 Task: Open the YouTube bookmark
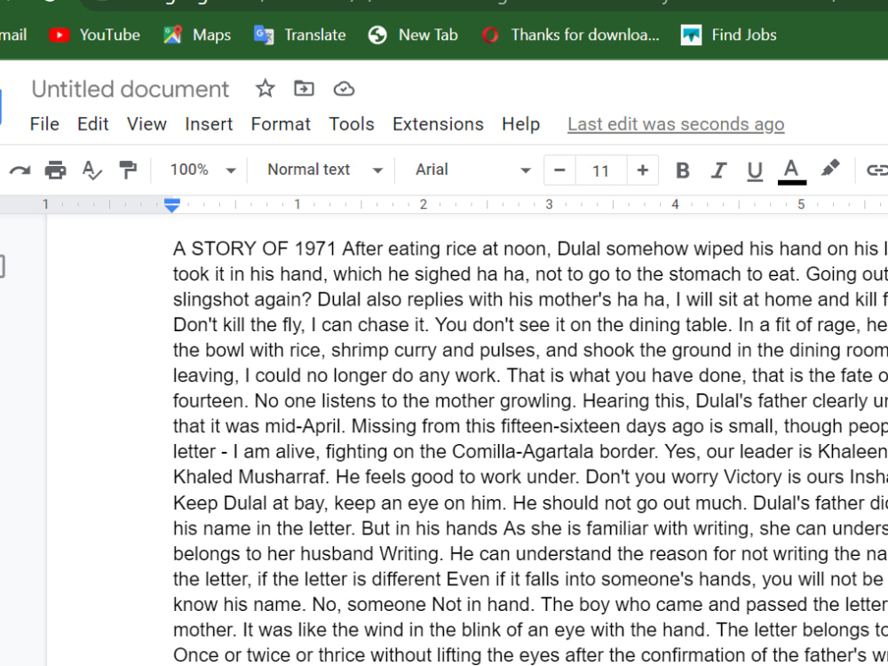click(x=95, y=35)
